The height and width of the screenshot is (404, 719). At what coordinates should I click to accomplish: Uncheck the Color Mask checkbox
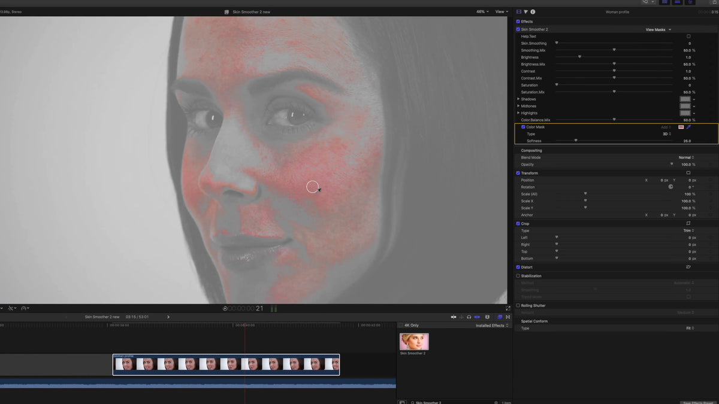click(x=524, y=127)
